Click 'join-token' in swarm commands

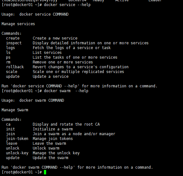click(x=17, y=139)
